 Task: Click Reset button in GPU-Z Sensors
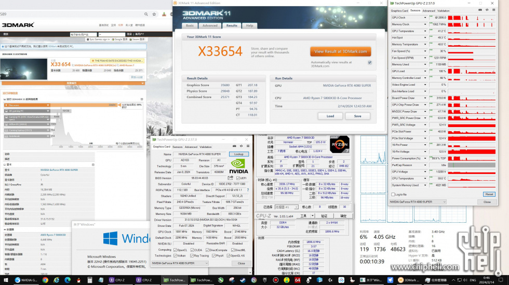point(489,194)
